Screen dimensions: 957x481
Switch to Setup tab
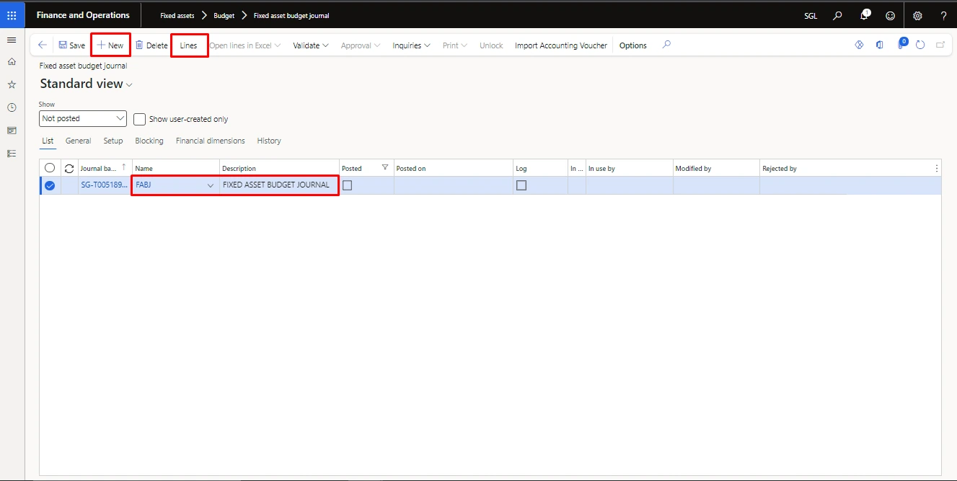click(113, 141)
